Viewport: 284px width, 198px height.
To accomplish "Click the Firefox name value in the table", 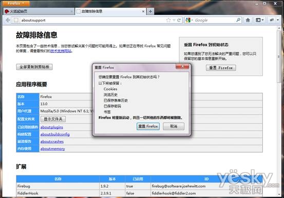I will click(46, 96).
